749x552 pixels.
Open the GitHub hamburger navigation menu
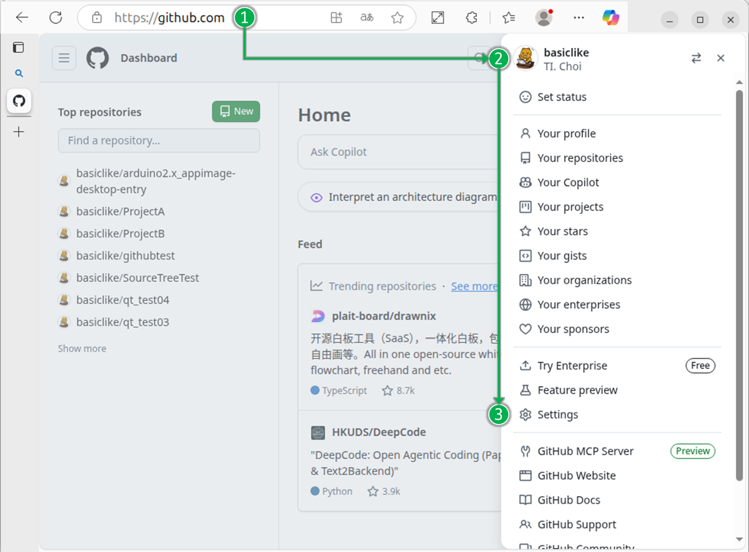[64, 58]
